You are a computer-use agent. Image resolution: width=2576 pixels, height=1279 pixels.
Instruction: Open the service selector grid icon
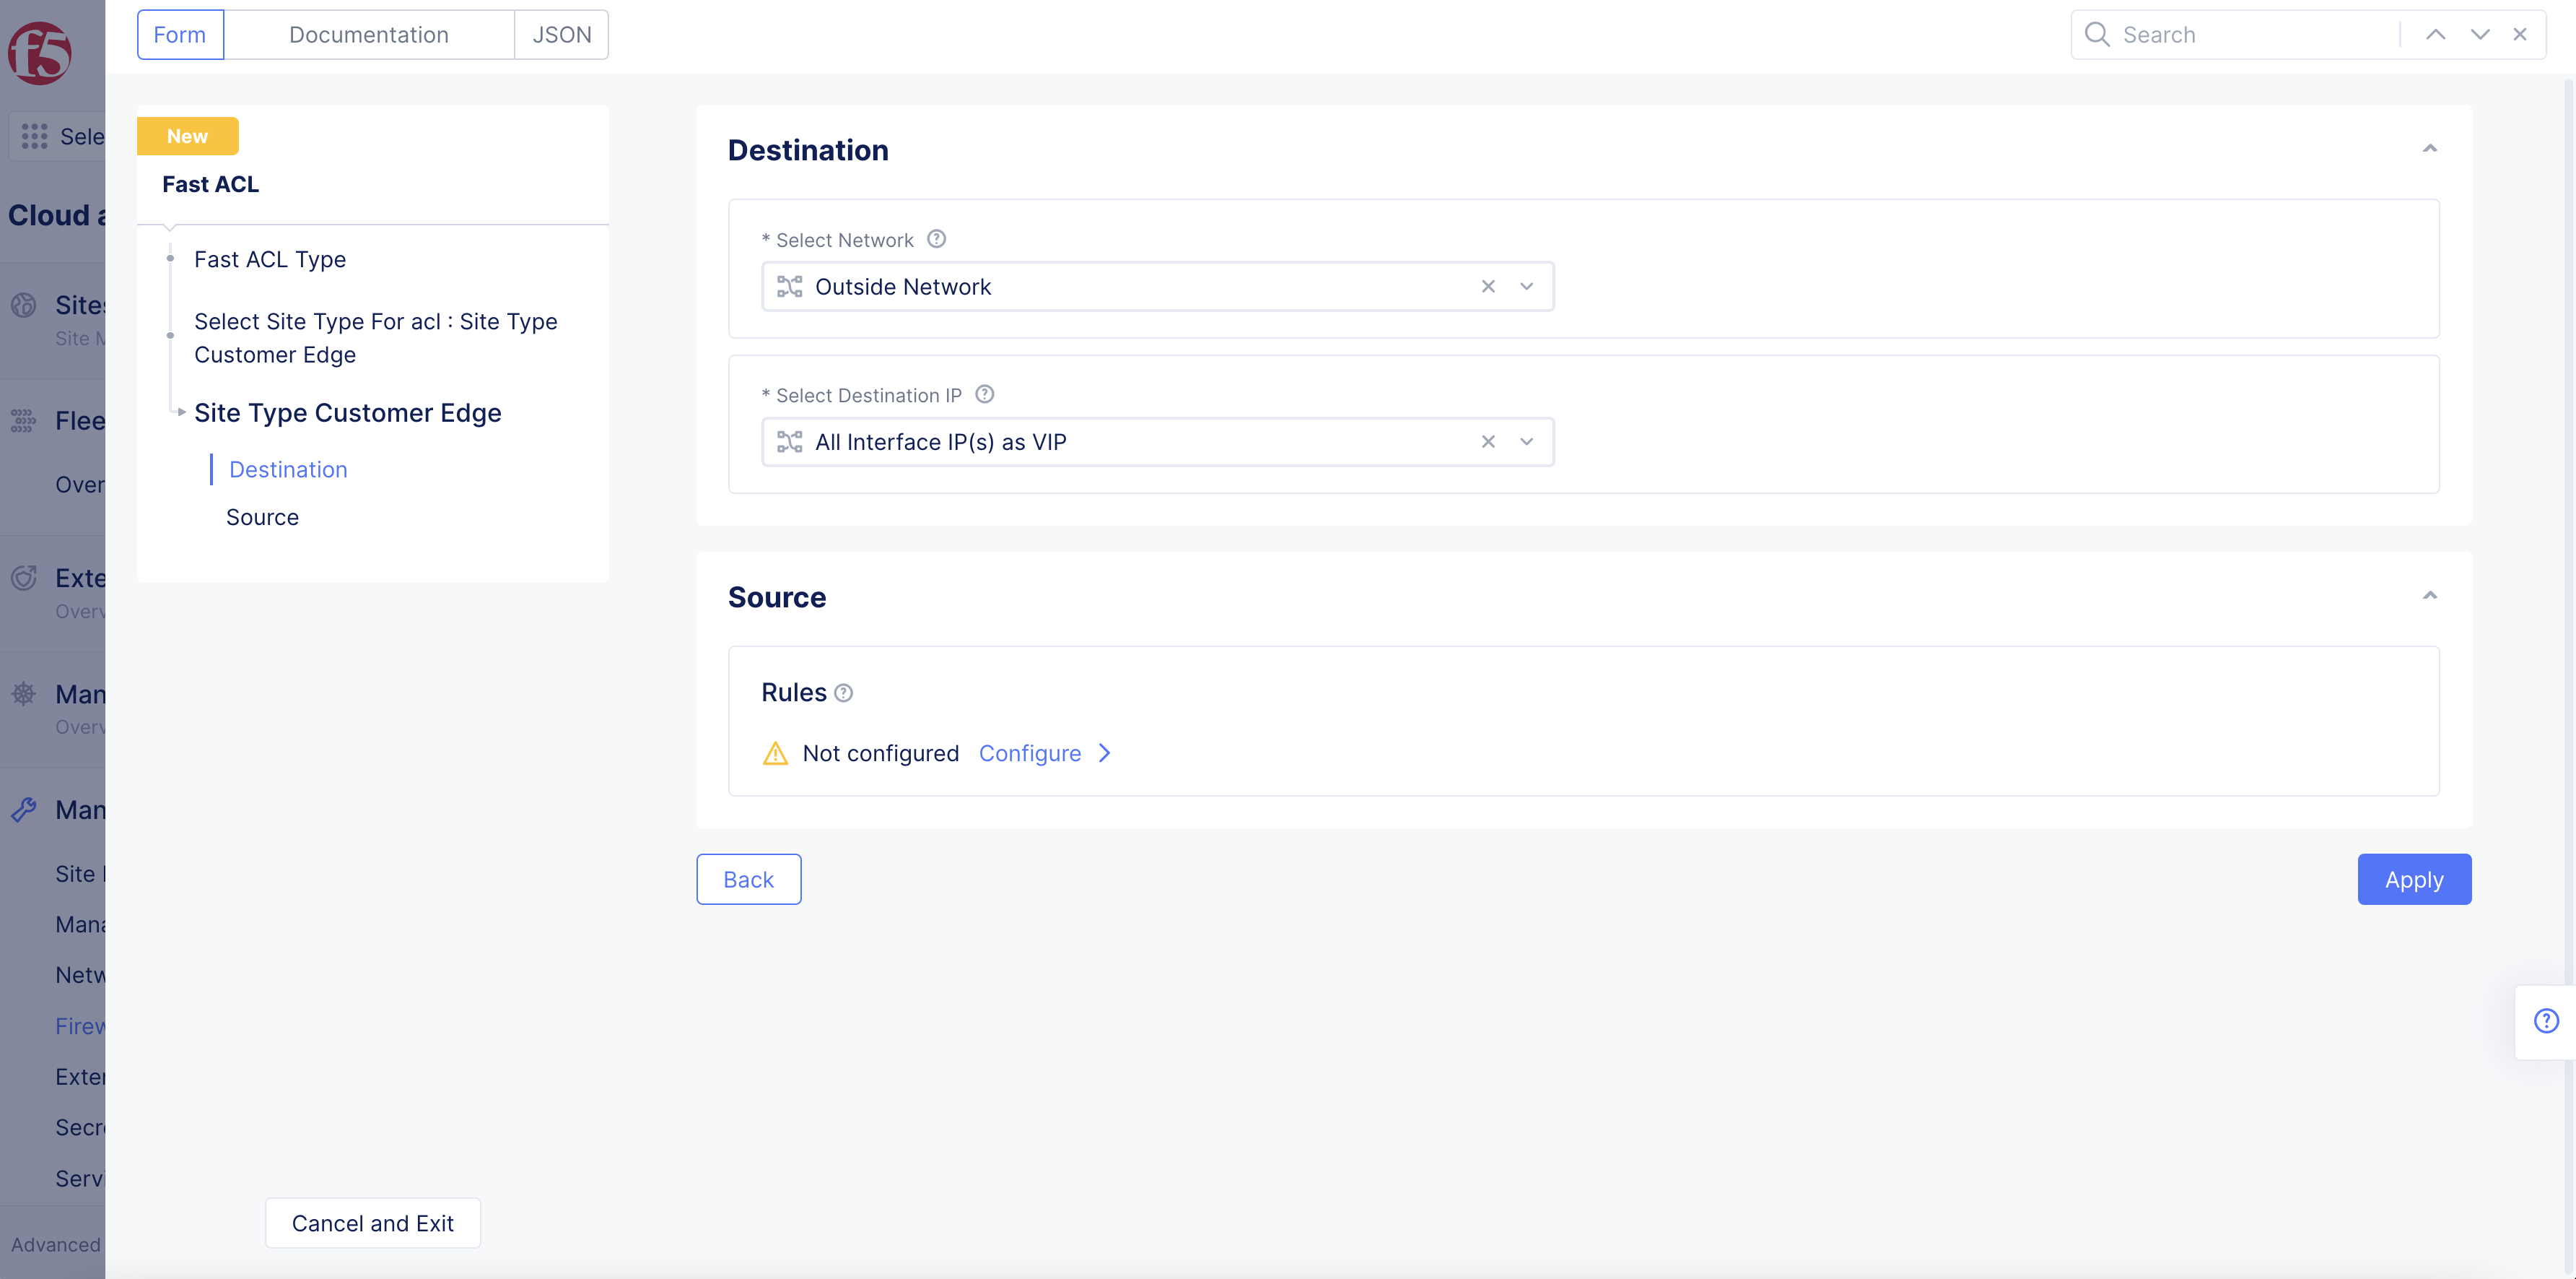pos(33,136)
